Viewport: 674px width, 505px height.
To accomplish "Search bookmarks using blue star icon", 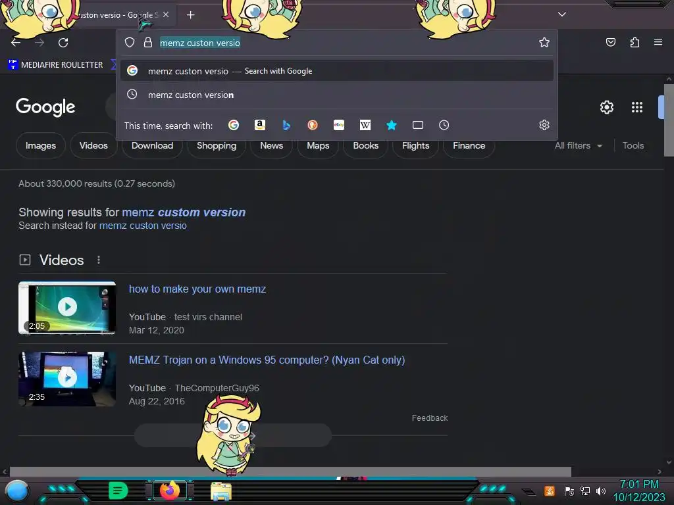I will click(391, 125).
